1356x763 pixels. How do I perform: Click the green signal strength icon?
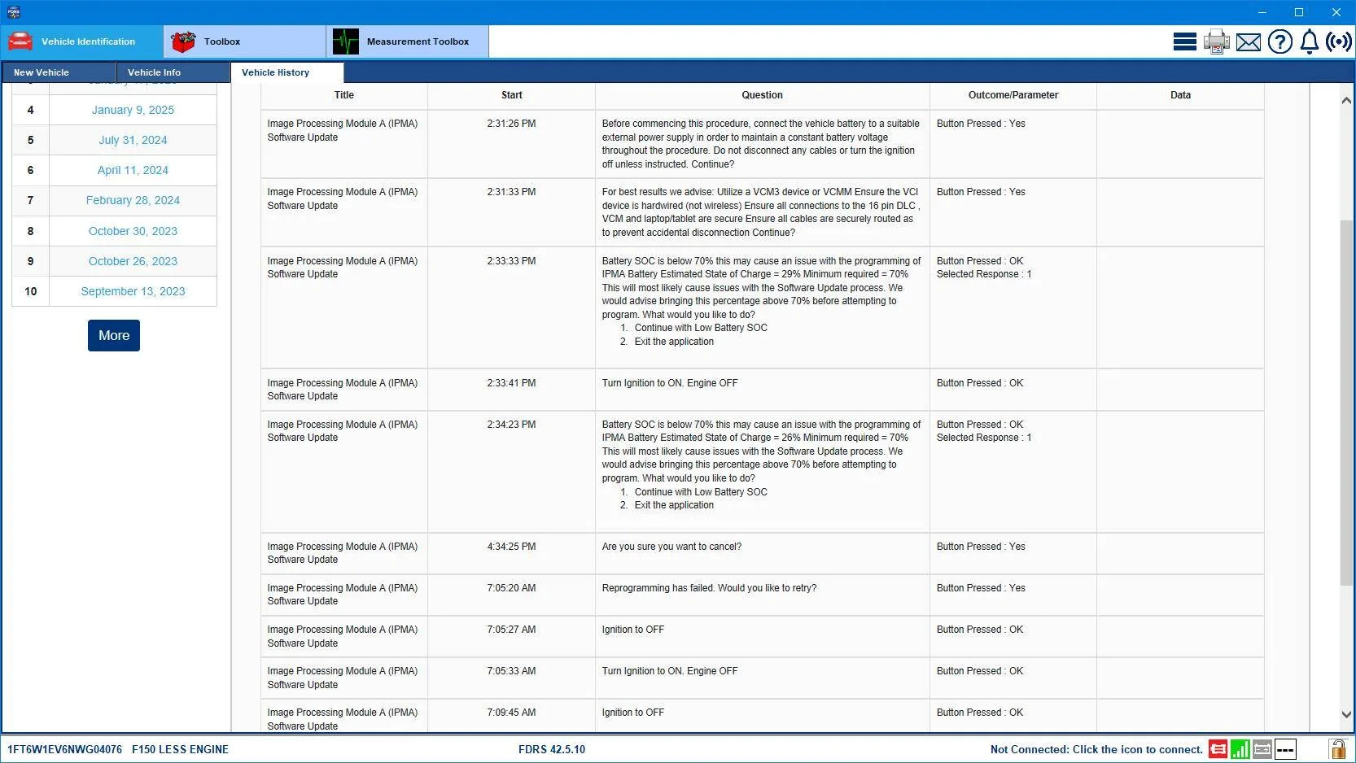[x=1240, y=749]
